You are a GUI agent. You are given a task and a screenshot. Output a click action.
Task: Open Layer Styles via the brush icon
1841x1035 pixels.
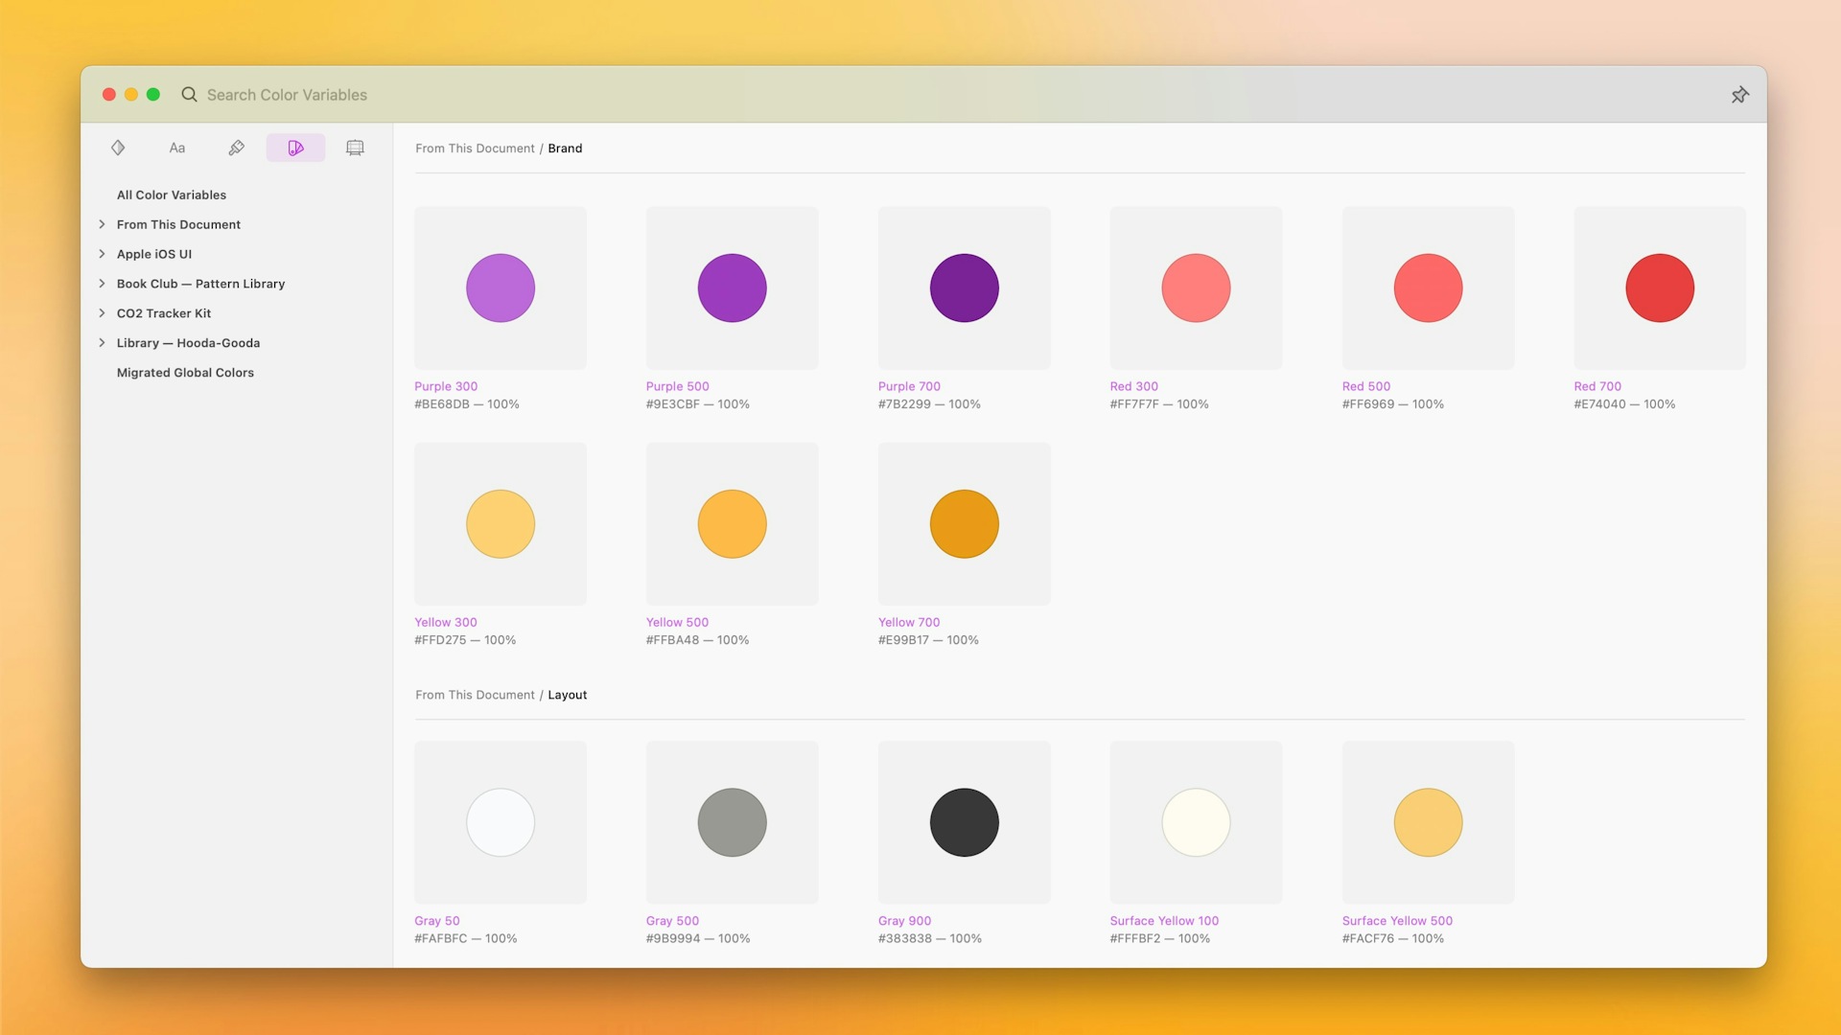[236, 148]
